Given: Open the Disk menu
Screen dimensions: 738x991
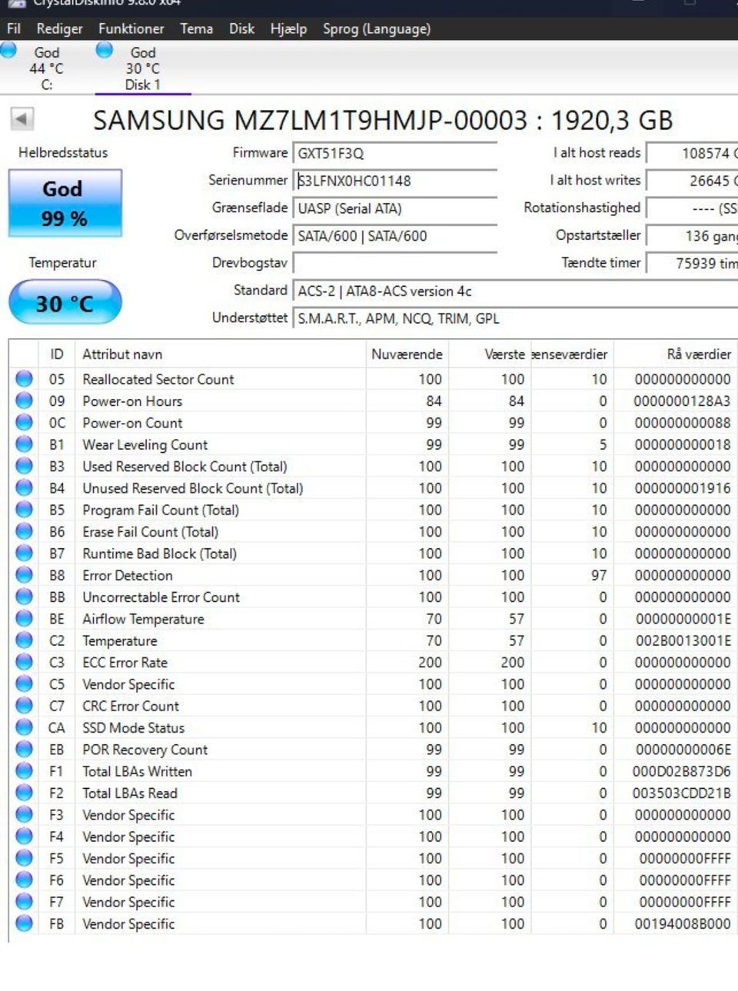Looking at the screenshot, I should [241, 28].
